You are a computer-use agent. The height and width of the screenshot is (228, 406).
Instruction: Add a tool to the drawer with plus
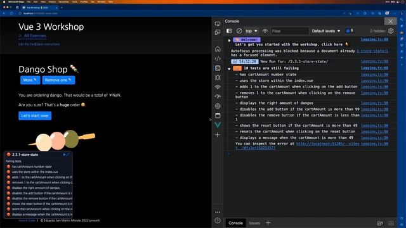tap(268, 222)
